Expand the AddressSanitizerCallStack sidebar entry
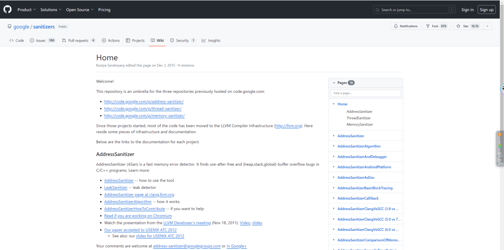 (x=334, y=198)
